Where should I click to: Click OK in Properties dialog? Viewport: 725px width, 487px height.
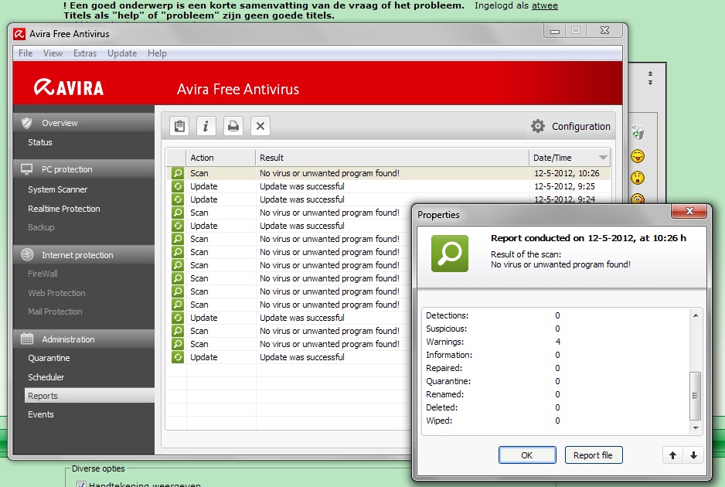tap(527, 455)
